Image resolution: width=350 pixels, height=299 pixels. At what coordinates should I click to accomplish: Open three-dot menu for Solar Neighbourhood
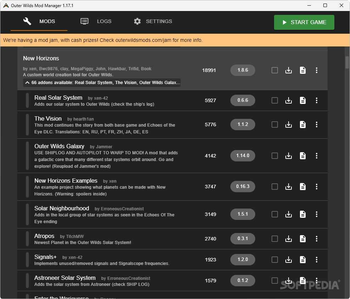(x=317, y=214)
